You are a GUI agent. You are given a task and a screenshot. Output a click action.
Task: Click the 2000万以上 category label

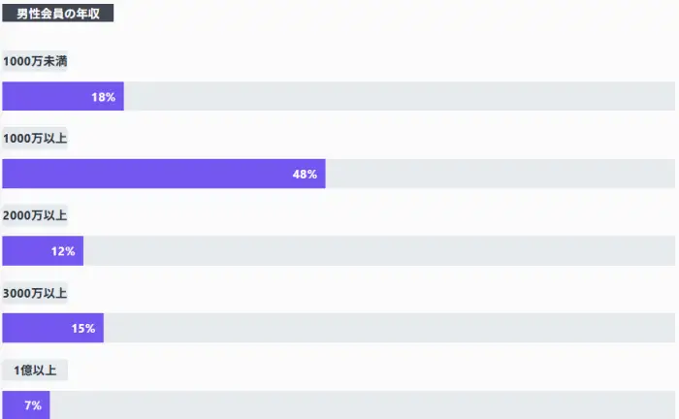(x=35, y=215)
